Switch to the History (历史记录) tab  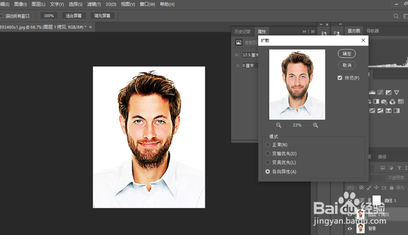pyautogui.click(x=242, y=31)
